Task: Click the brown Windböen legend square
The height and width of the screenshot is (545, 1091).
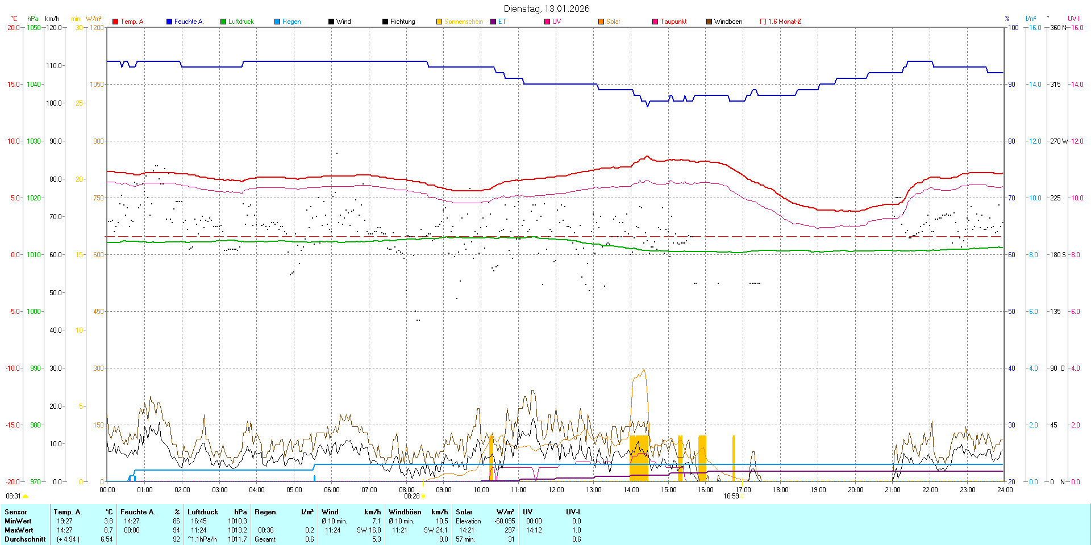Action: tap(709, 22)
